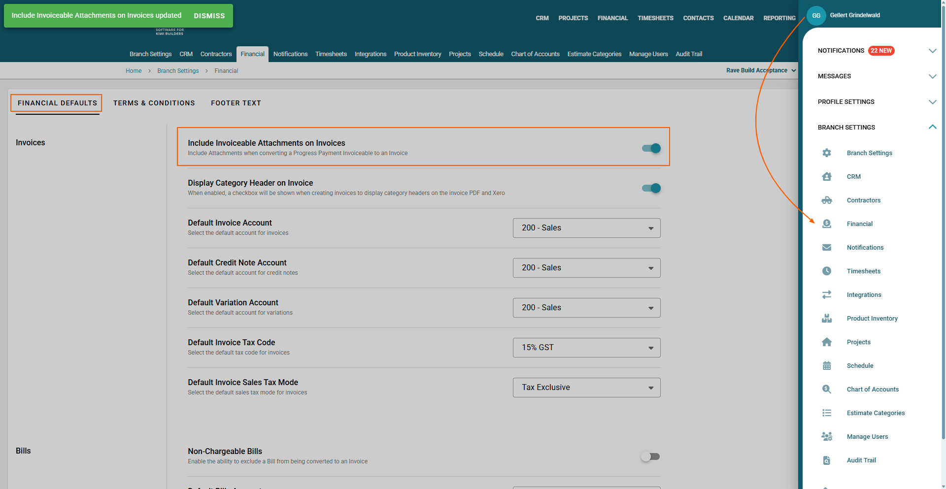This screenshot has height=489, width=946.
Task: Go to Home via breadcrumb link
Action: pos(134,71)
